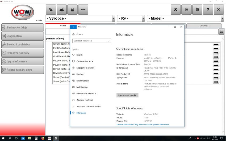This screenshot has height=141, width=226.
Task: Open Displej in settings sidebar
Action: tap(79, 55)
